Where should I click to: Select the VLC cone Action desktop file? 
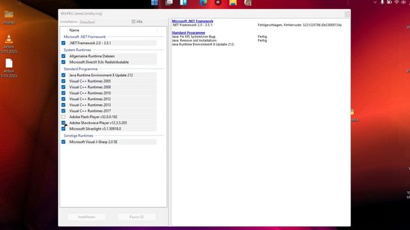click(x=9, y=44)
